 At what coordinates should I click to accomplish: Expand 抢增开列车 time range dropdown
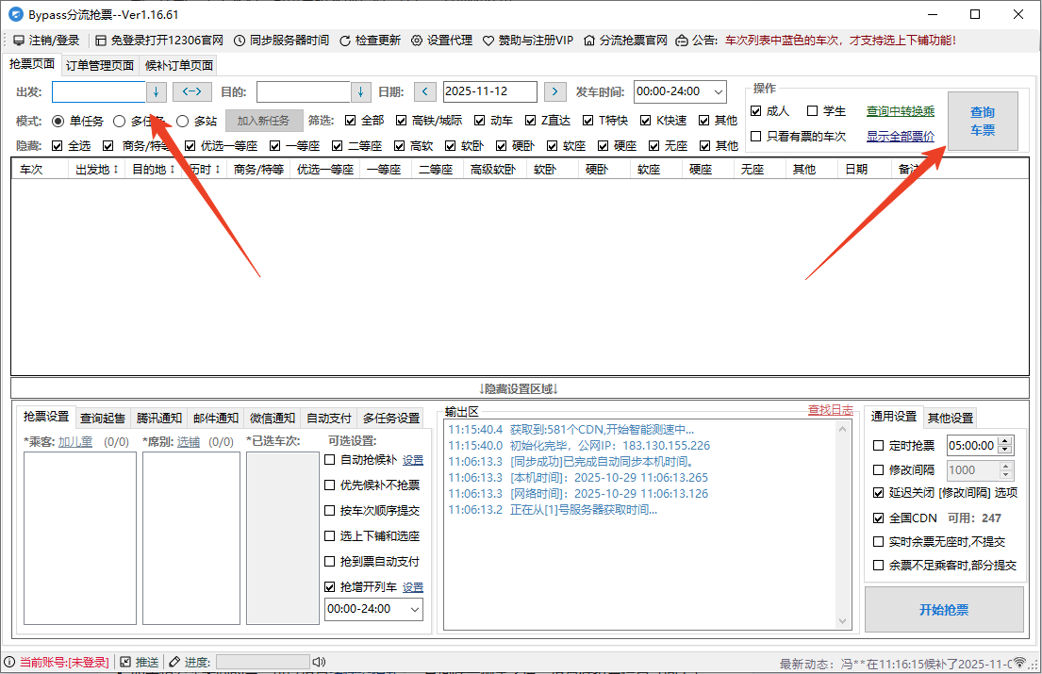click(415, 609)
